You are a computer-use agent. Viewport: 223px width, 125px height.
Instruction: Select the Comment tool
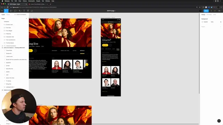tap(32, 11)
